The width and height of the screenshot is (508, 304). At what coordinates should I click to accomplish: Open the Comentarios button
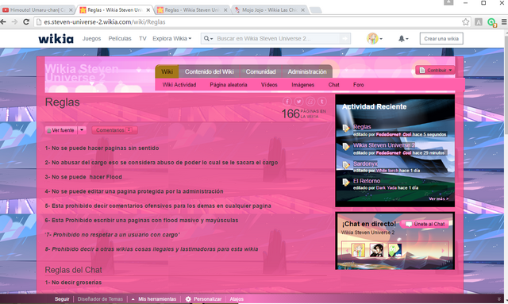pyautogui.click(x=114, y=130)
